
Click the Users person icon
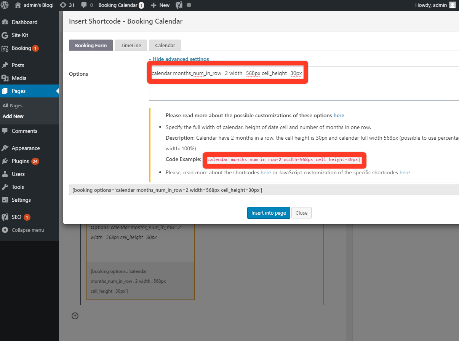pyautogui.click(x=5, y=174)
